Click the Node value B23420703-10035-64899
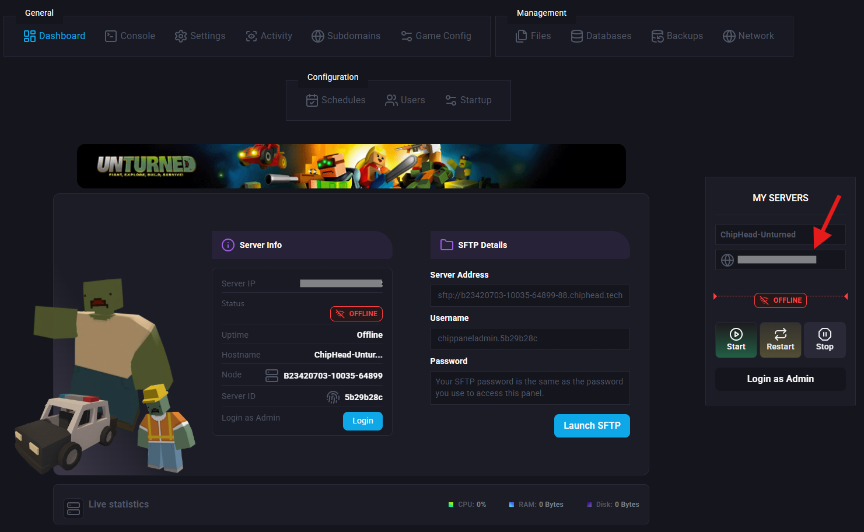The height and width of the screenshot is (532, 864). pyautogui.click(x=333, y=376)
